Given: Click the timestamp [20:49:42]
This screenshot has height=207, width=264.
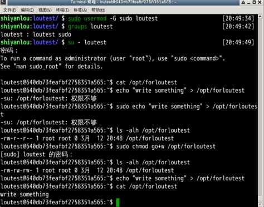Looking at the screenshot, I should [238, 27].
